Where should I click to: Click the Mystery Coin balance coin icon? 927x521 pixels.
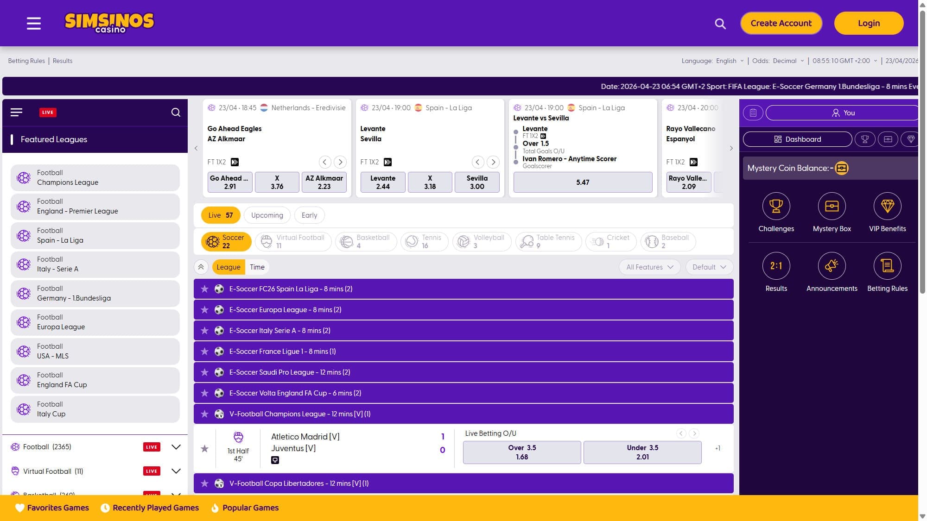842,168
